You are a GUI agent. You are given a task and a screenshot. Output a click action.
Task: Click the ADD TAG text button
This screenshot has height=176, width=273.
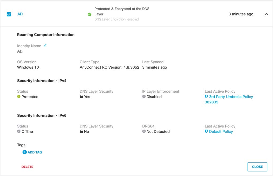(x=35, y=152)
